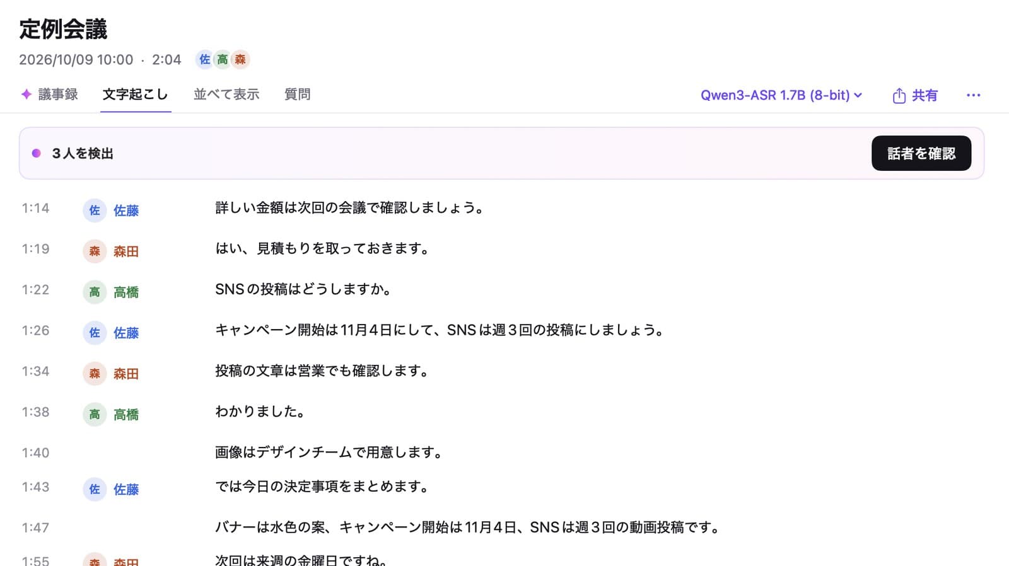The width and height of the screenshot is (1009, 566).
Task: Switch to the 文字起こし tab
Action: (x=135, y=95)
